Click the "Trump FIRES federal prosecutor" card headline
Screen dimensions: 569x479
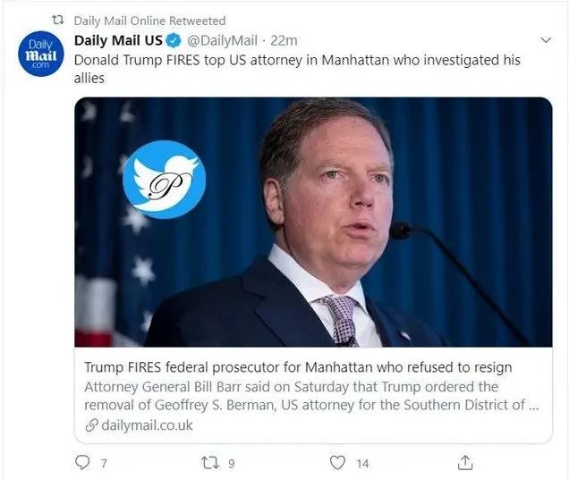click(x=298, y=367)
